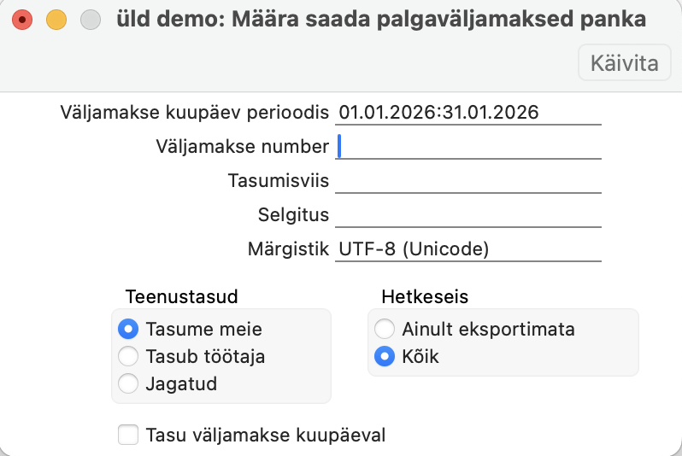The height and width of the screenshot is (456, 682).
Task: Choose Ainult eksportimata under Hetkeseis
Action: tap(385, 329)
